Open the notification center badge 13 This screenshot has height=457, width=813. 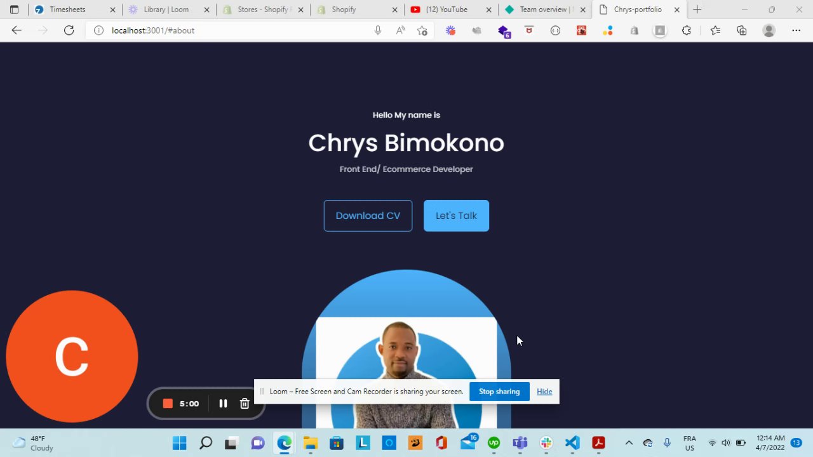[x=796, y=443]
